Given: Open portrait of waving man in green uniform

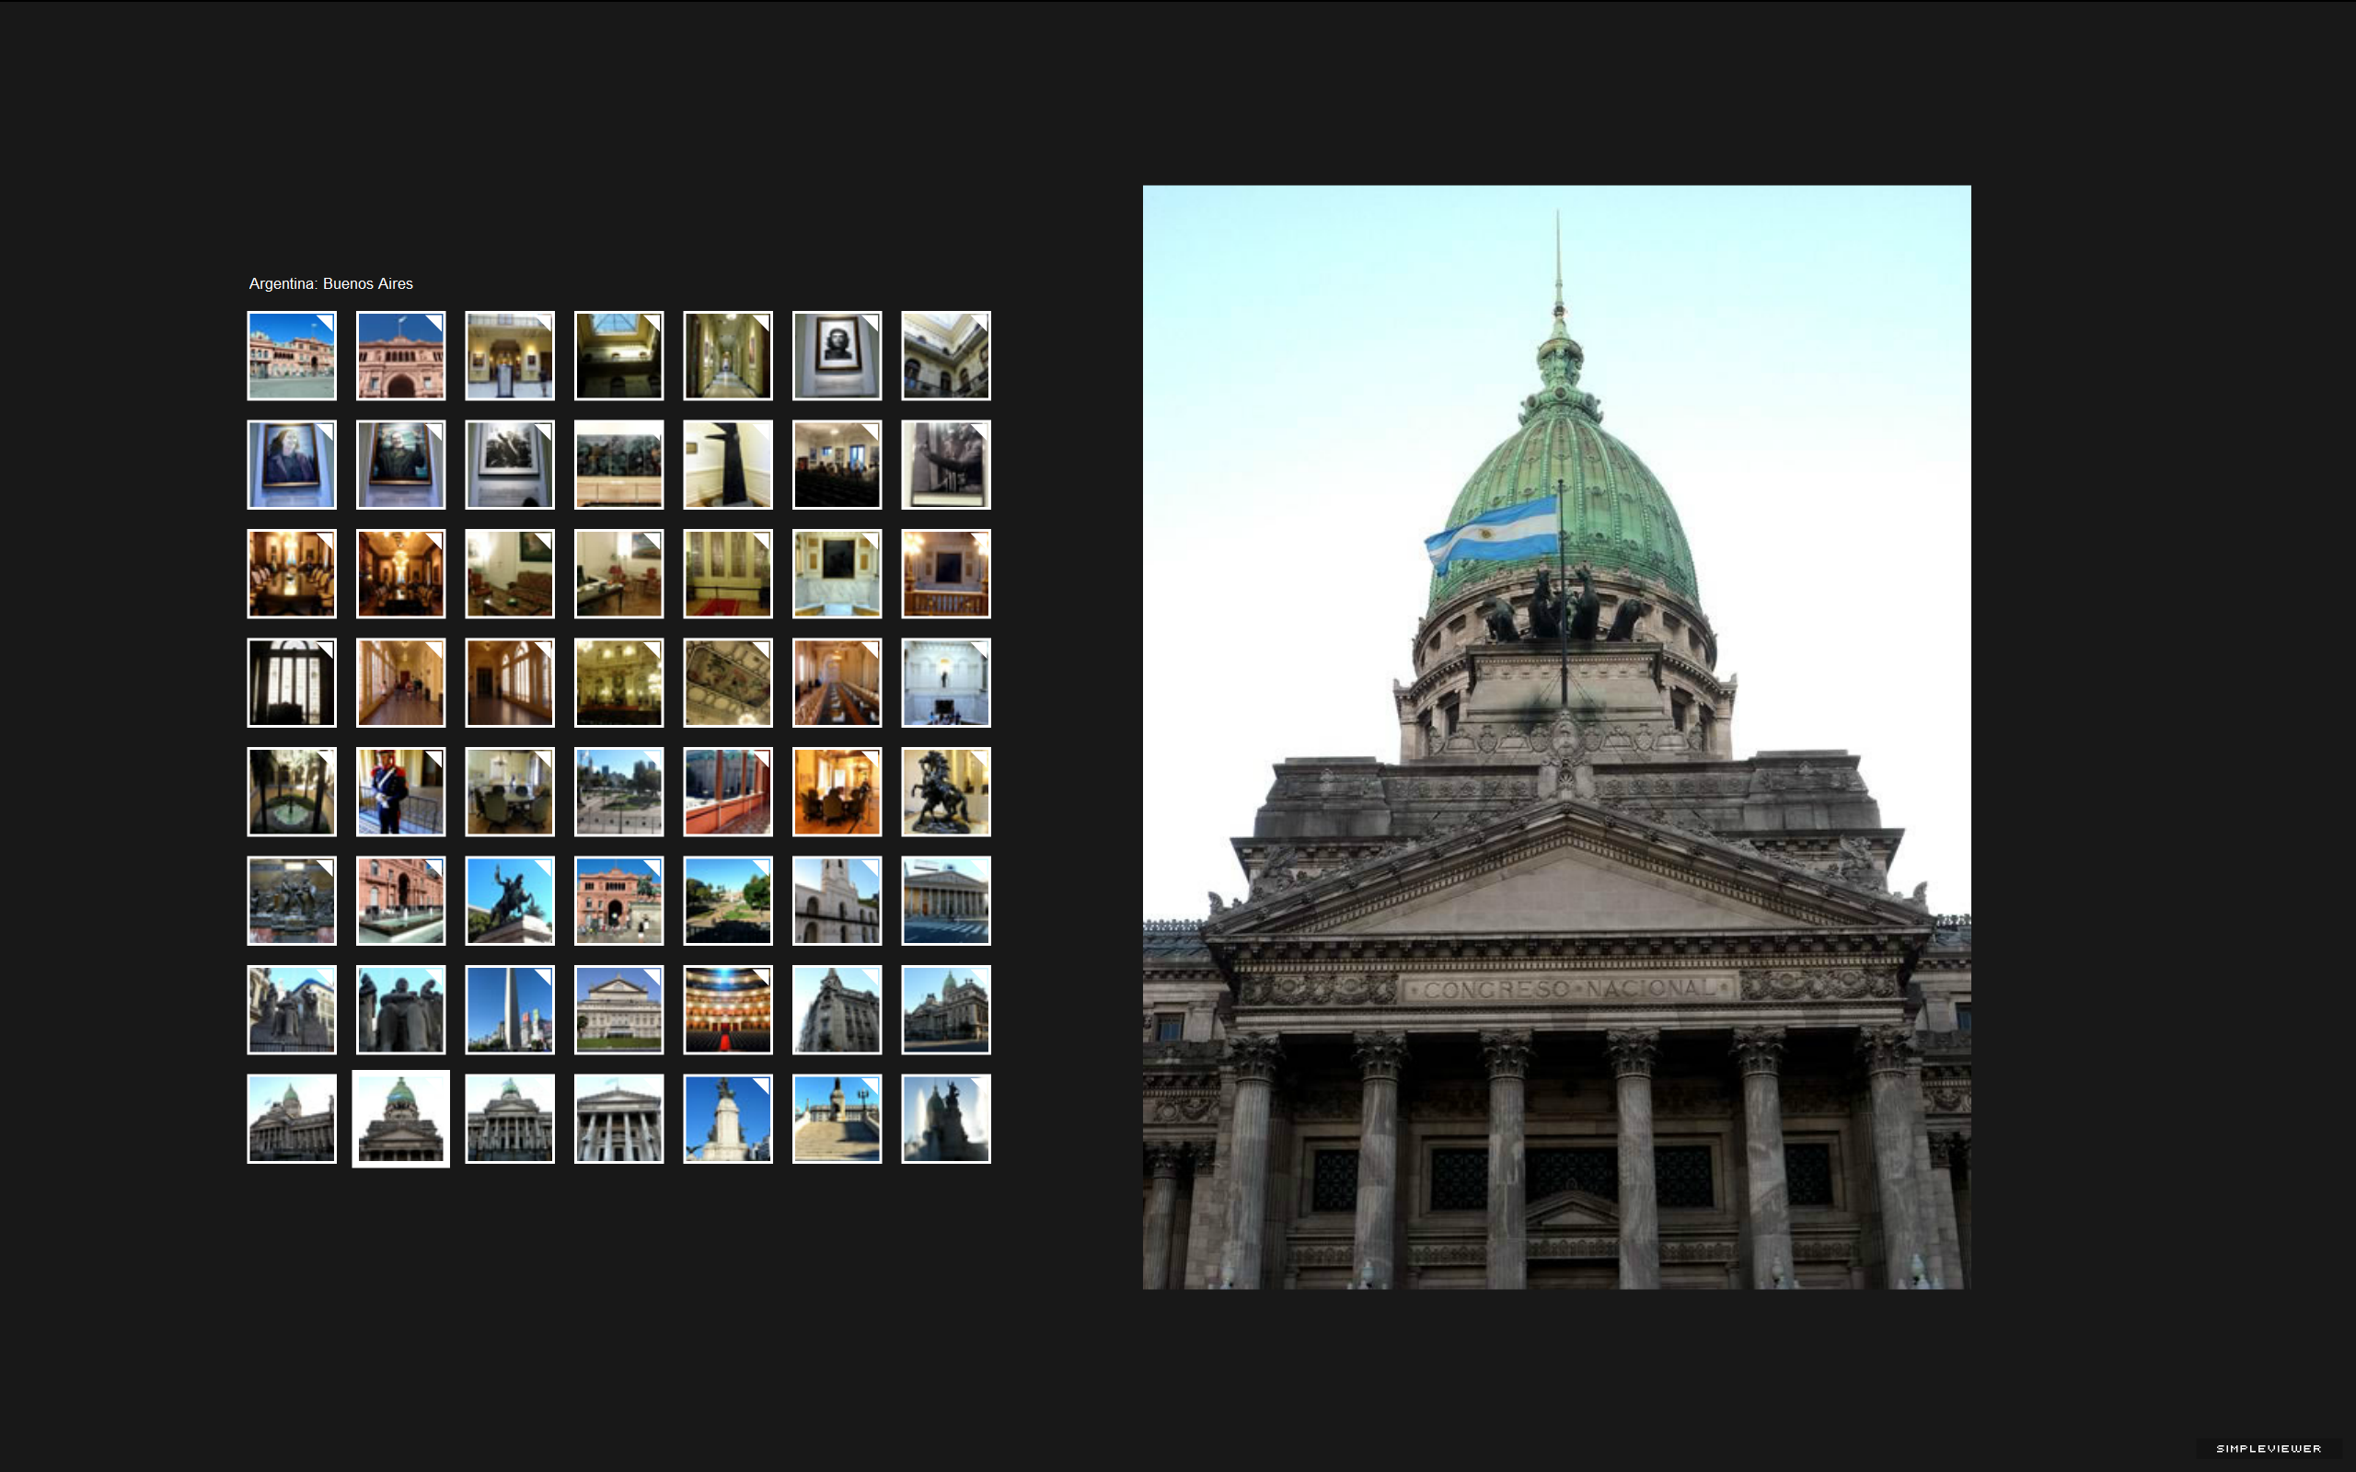Looking at the screenshot, I should pos(401,465).
